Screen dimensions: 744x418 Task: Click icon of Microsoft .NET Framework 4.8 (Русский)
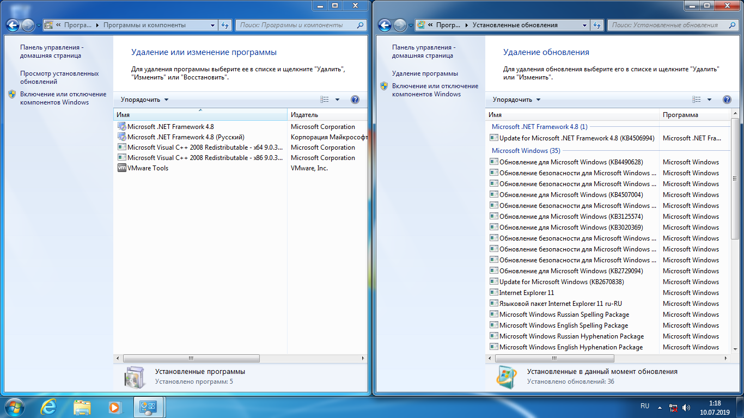click(121, 137)
